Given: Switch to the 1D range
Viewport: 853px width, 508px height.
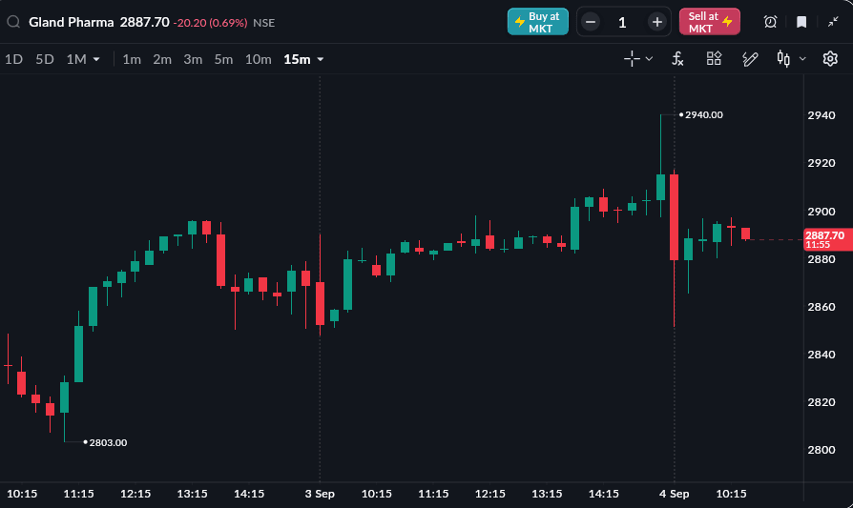Looking at the screenshot, I should (13, 59).
